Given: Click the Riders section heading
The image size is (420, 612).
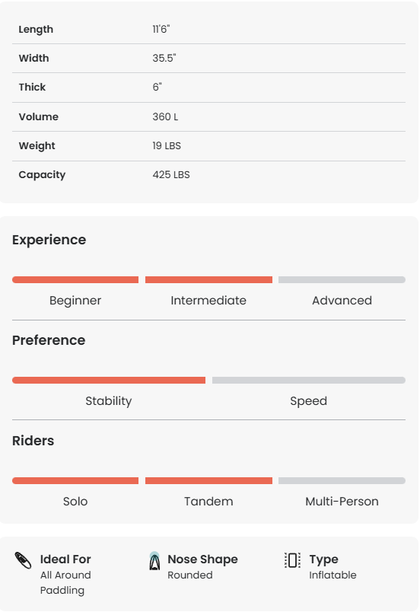Looking at the screenshot, I should pyautogui.click(x=33, y=441).
